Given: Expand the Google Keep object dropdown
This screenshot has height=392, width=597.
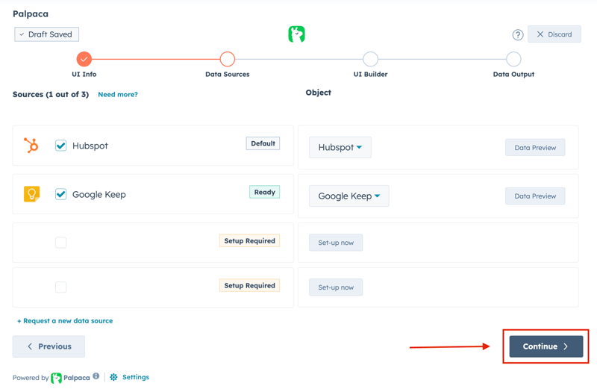Looking at the screenshot, I should click(348, 196).
